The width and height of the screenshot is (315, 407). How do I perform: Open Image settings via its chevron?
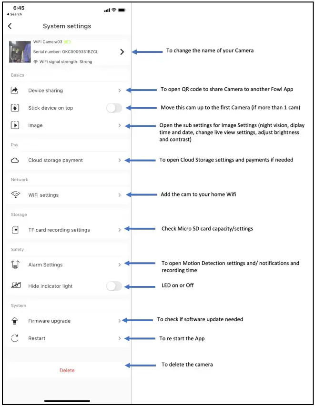(120, 125)
